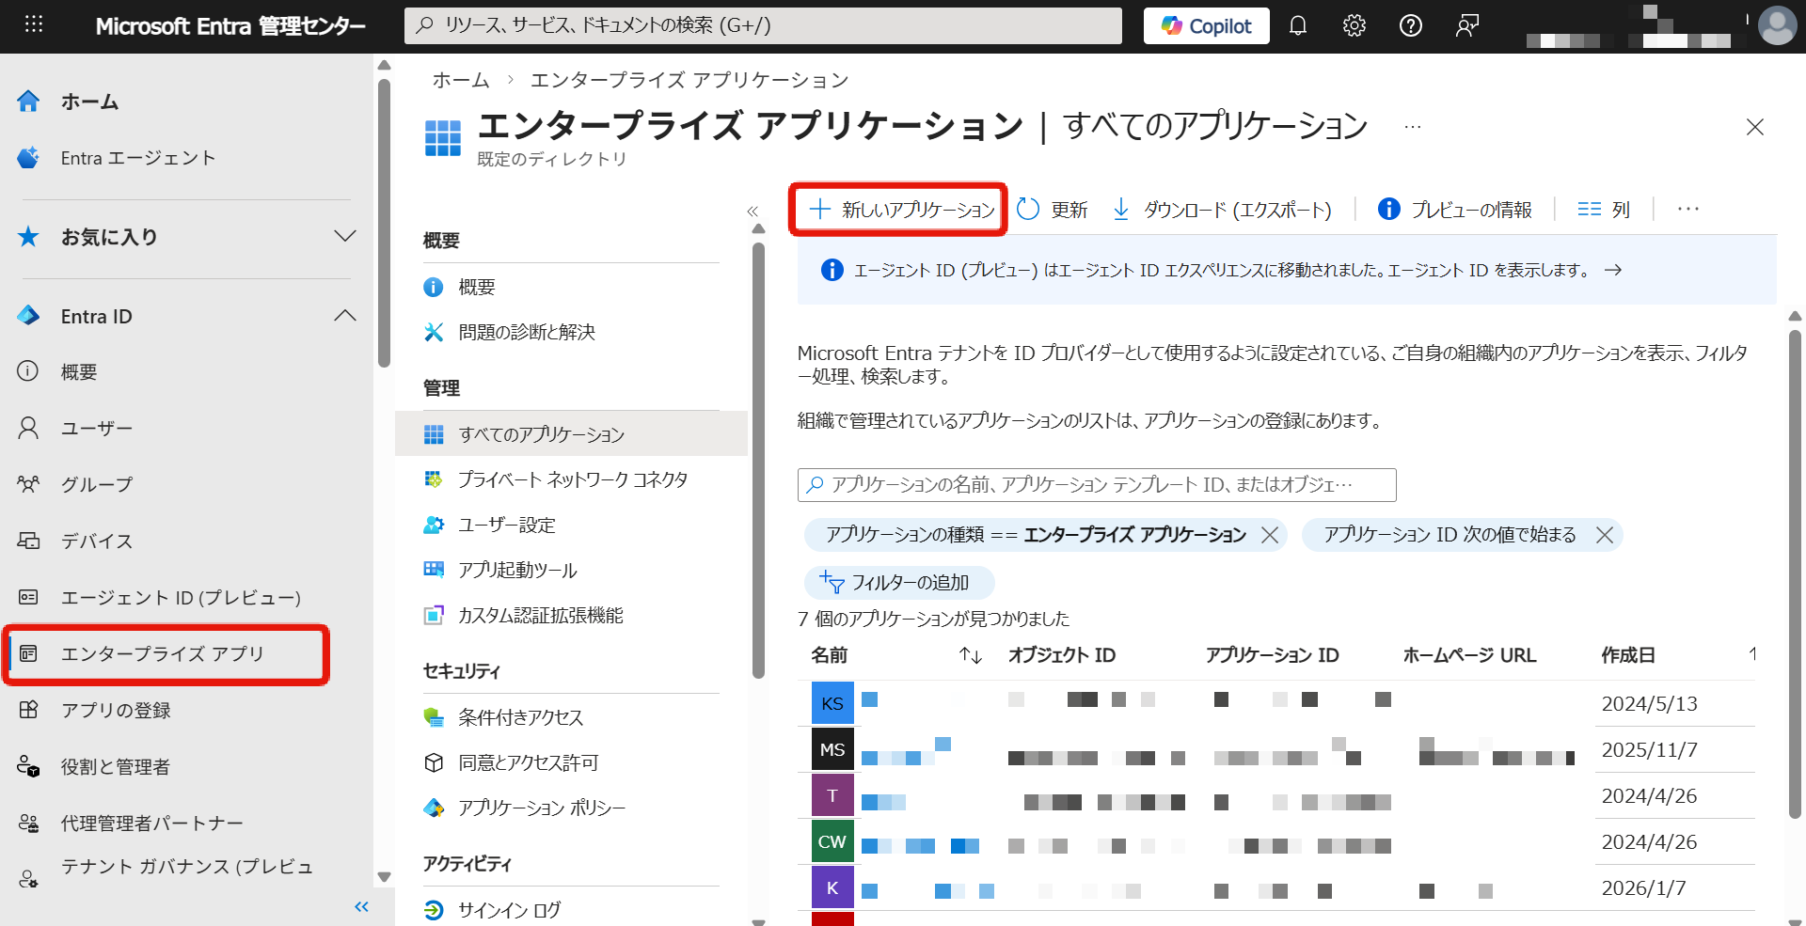Open Copilot from the top bar
This screenshot has height=926, width=1806.
point(1205,25)
